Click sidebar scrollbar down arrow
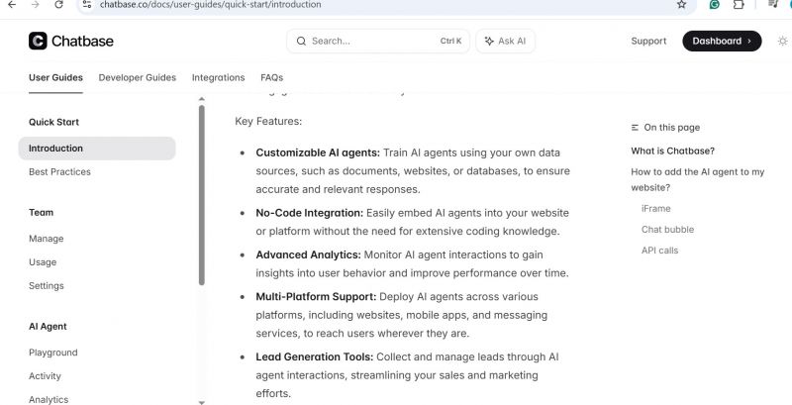The height and width of the screenshot is (405, 792). (202, 402)
